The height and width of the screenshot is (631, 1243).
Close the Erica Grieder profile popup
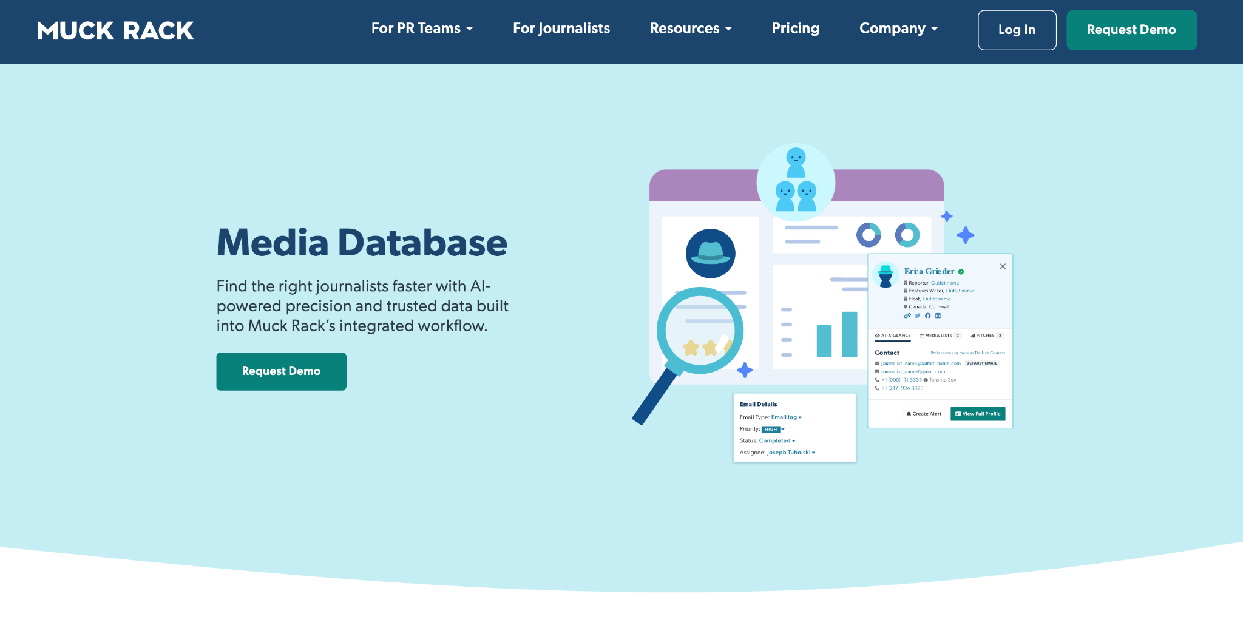click(1003, 266)
